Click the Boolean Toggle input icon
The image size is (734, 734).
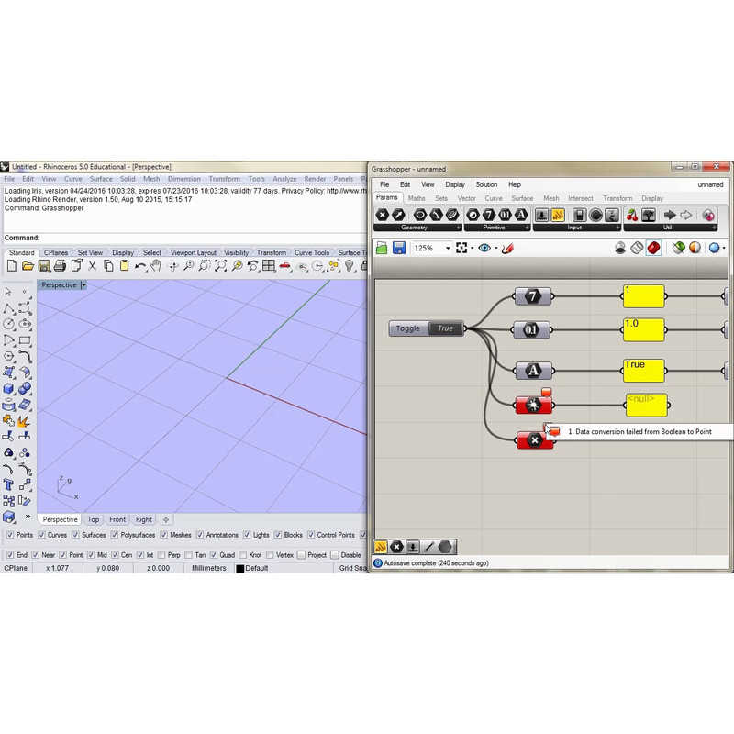click(580, 216)
